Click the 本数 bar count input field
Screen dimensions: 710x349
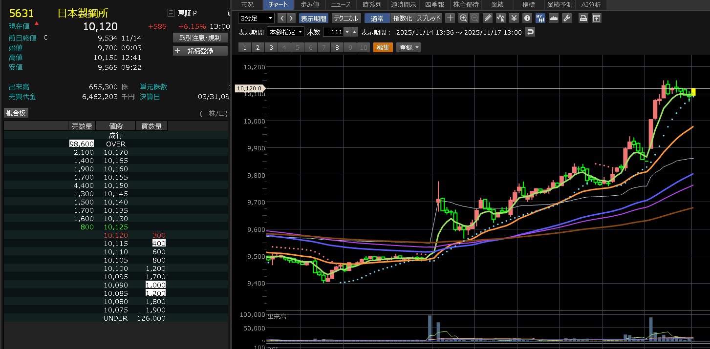(333, 32)
